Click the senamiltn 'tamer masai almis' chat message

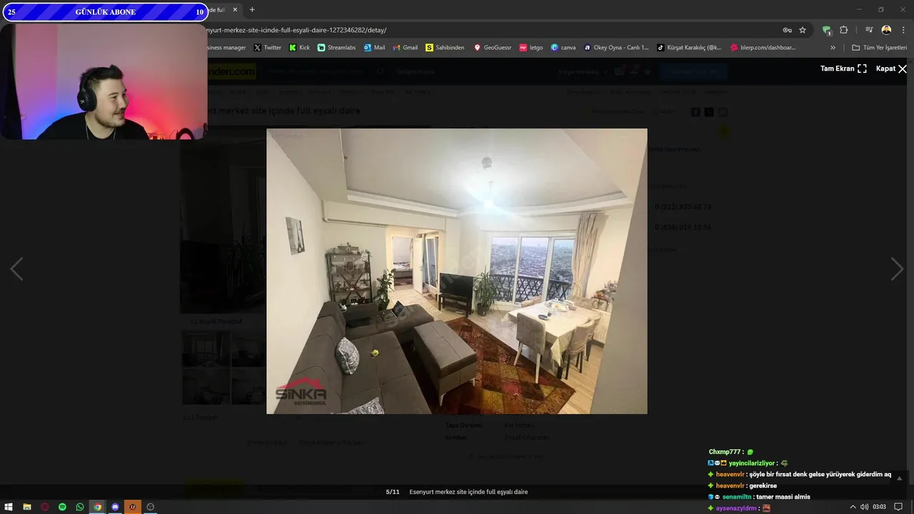[x=759, y=497]
